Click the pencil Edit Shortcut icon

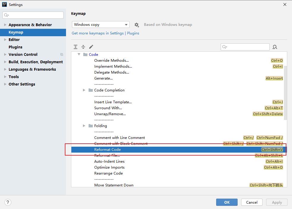[x=91, y=47]
